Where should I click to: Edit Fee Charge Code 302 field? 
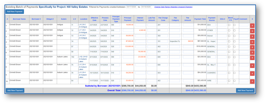click(x=163, y=36)
